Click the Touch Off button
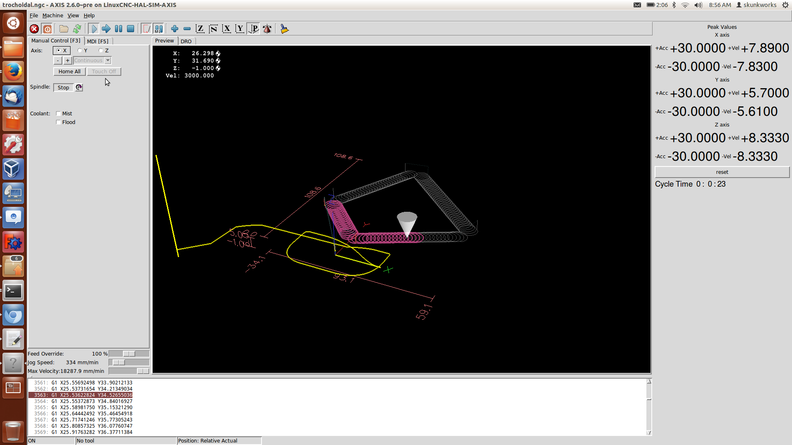Viewport: 792px width, 445px height. coord(104,71)
